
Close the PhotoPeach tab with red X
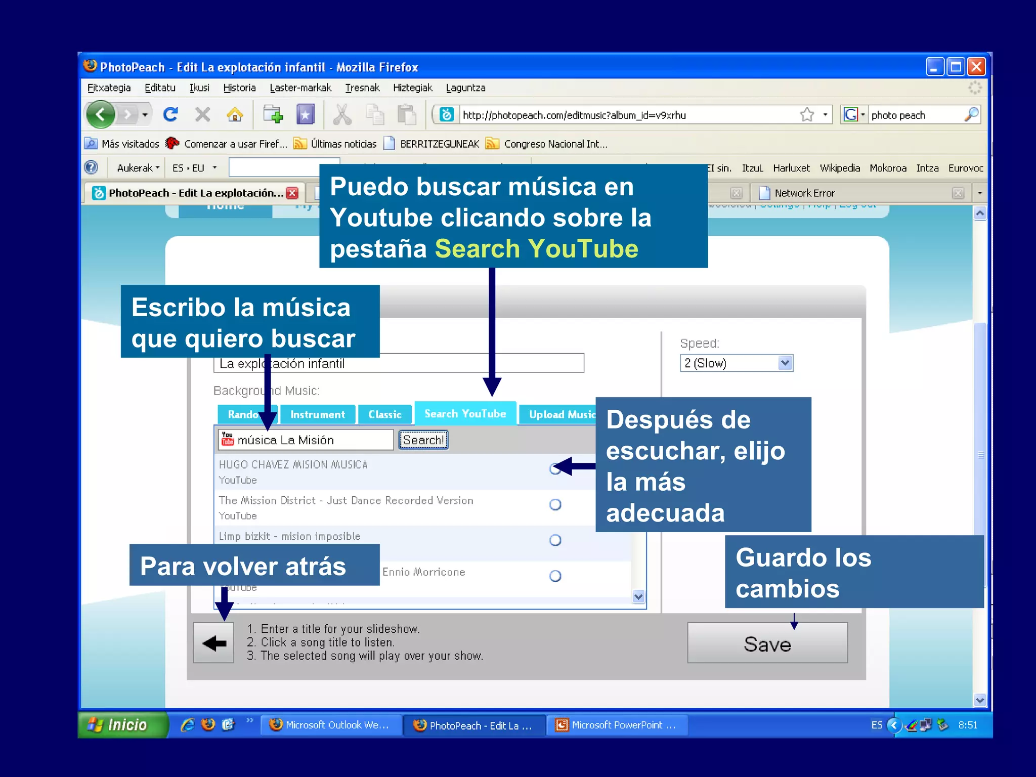tap(292, 193)
